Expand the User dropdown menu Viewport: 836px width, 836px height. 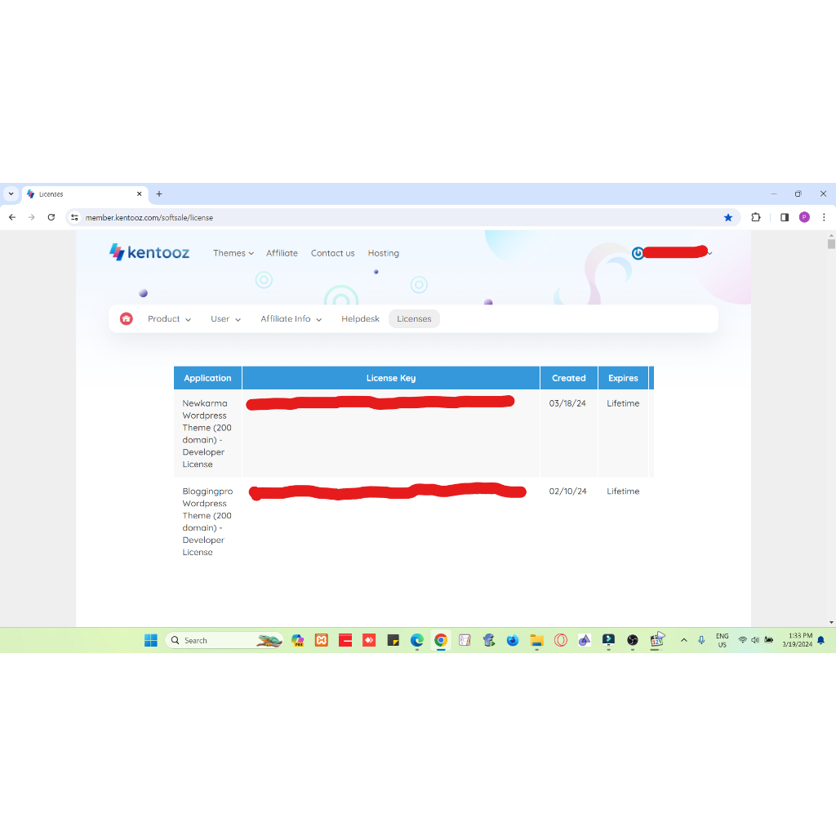click(225, 319)
